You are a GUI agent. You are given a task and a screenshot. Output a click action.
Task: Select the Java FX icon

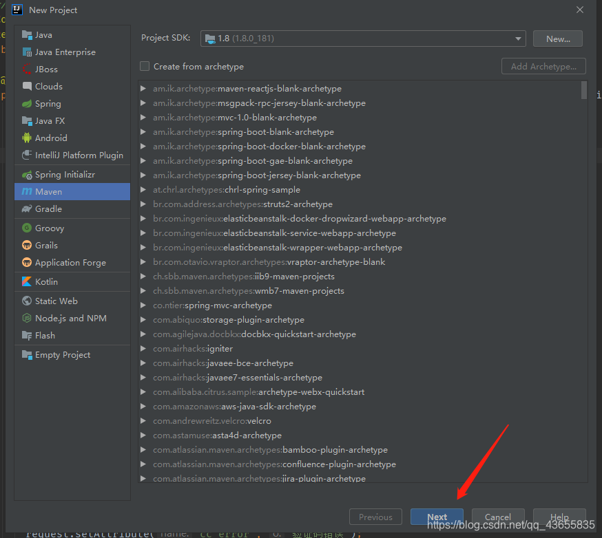pyautogui.click(x=27, y=121)
